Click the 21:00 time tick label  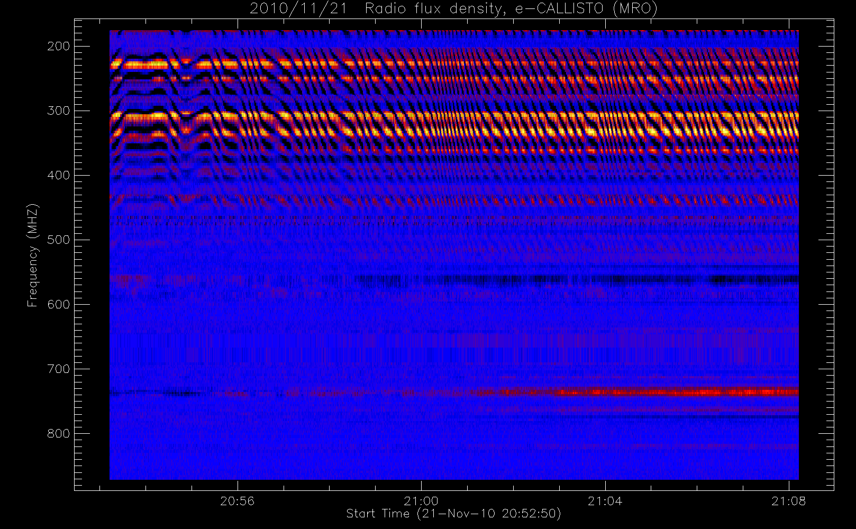421,501
